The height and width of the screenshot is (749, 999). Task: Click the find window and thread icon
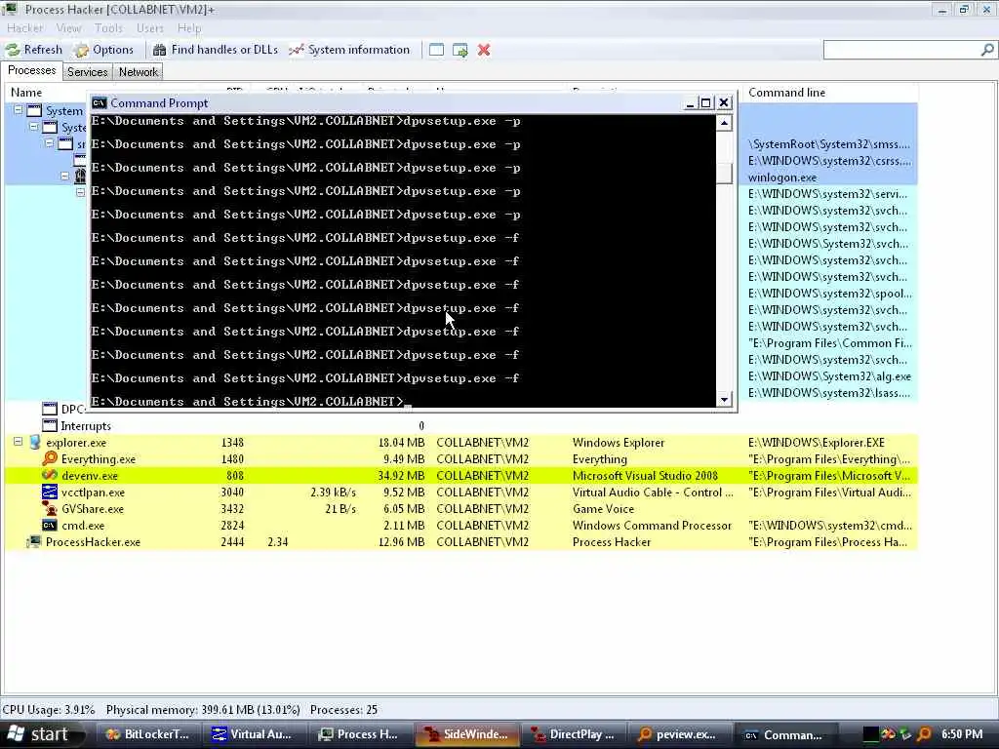pos(460,50)
